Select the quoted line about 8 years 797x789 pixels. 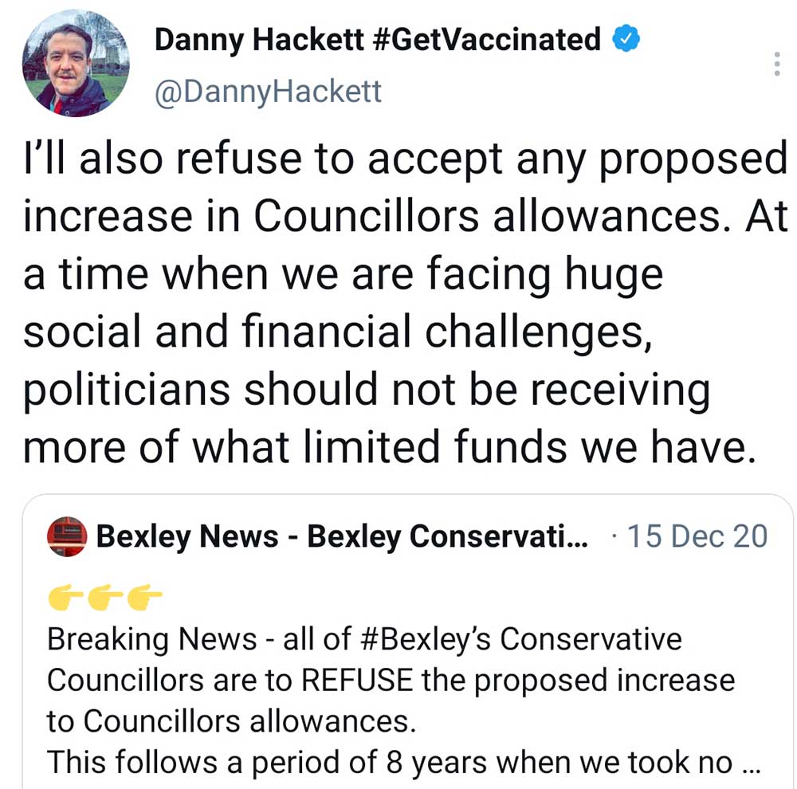[x=391, y=763]
